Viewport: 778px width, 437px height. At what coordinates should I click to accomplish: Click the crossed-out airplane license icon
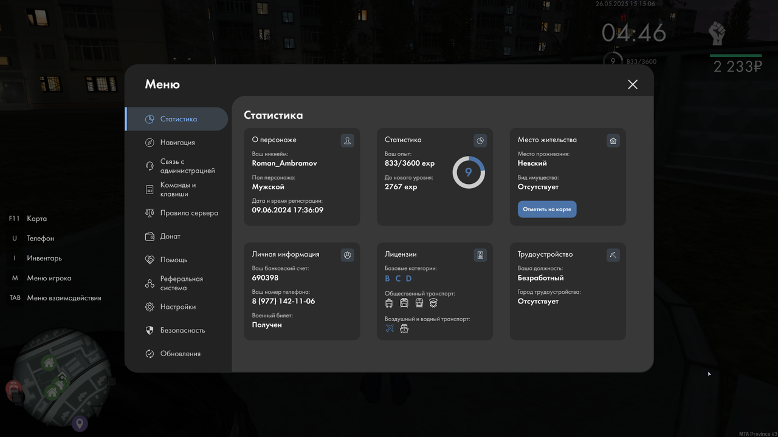point(390,328)
